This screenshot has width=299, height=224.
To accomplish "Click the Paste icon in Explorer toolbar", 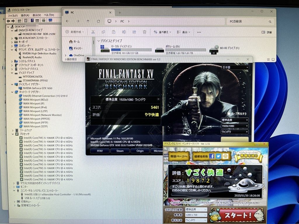I will click(114, 32).
